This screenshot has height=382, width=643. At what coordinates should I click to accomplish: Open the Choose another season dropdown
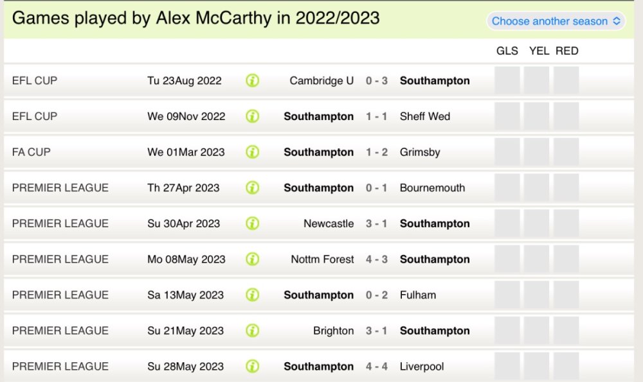click(x=556, y=21)
